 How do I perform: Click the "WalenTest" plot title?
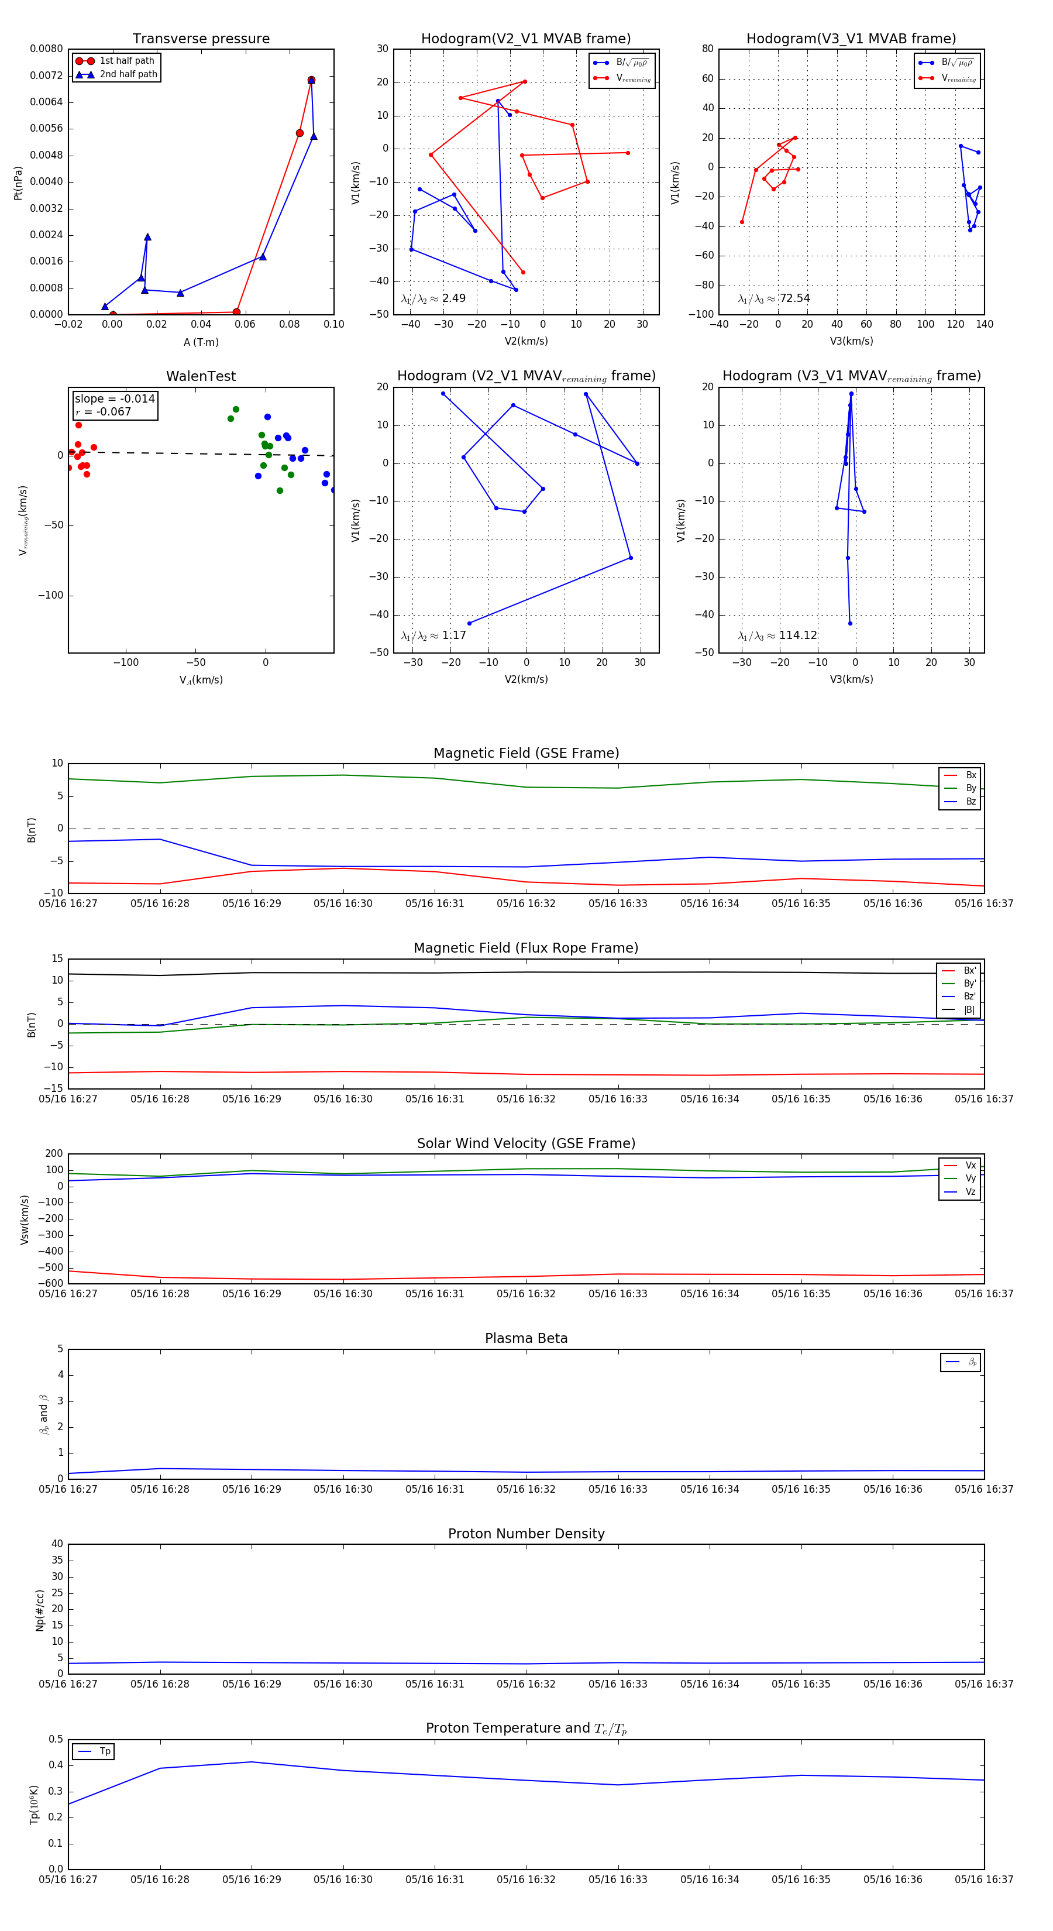click(x=201, y=376)
